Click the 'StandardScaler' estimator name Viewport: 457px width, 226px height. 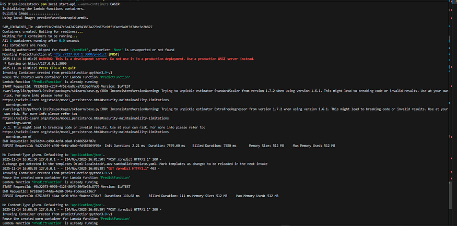[228, 91]
